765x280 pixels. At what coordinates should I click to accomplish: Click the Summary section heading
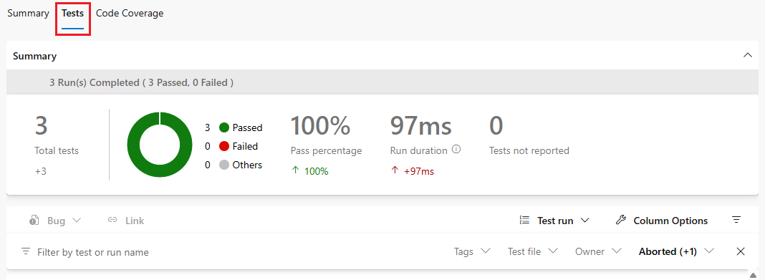click(34, 56)
